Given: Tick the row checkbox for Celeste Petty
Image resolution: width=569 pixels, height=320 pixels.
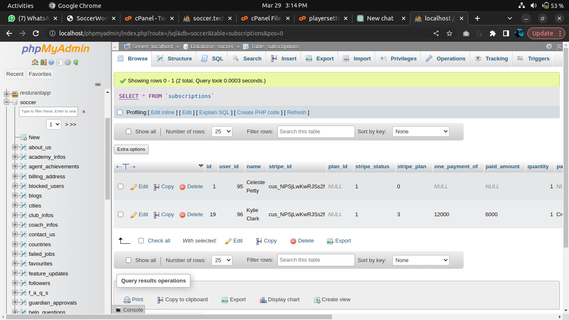Looking at the screenshot, I should pos(121,187).
